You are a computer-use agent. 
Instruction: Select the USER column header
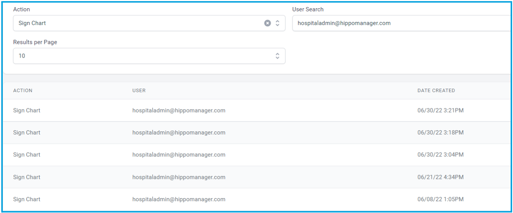[139, 91]
